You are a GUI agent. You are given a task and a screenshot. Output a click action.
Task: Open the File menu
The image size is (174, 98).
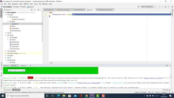[2, 4]
